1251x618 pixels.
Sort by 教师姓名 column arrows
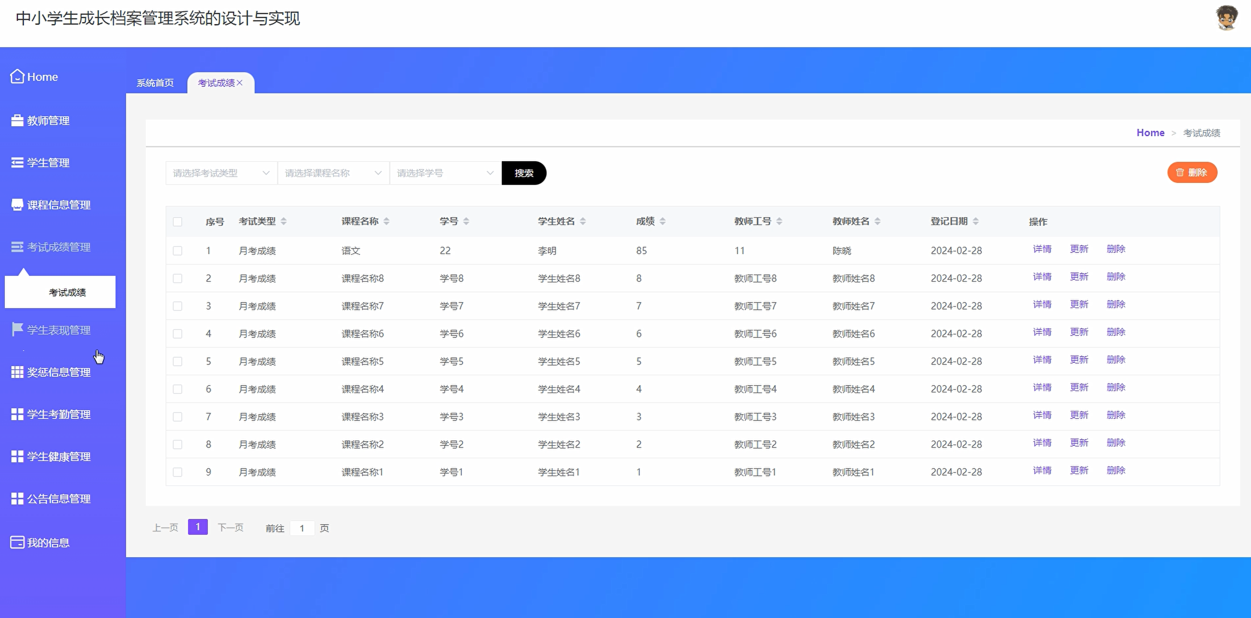tap(877, 221)
